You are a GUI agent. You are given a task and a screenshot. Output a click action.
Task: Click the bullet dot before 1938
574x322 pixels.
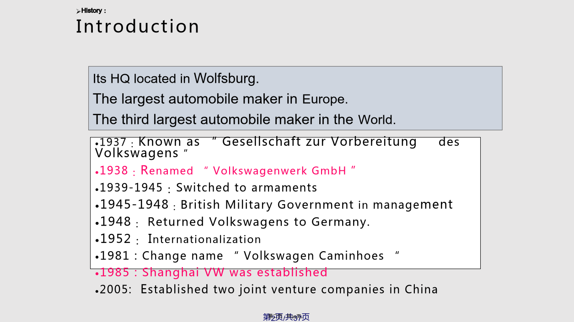pos(97,172)
